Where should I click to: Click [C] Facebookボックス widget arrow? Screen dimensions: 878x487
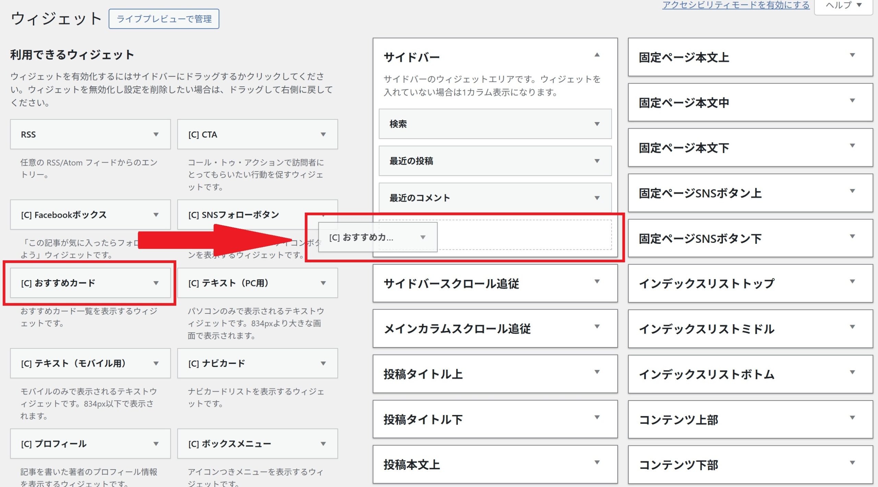point(156,215)
